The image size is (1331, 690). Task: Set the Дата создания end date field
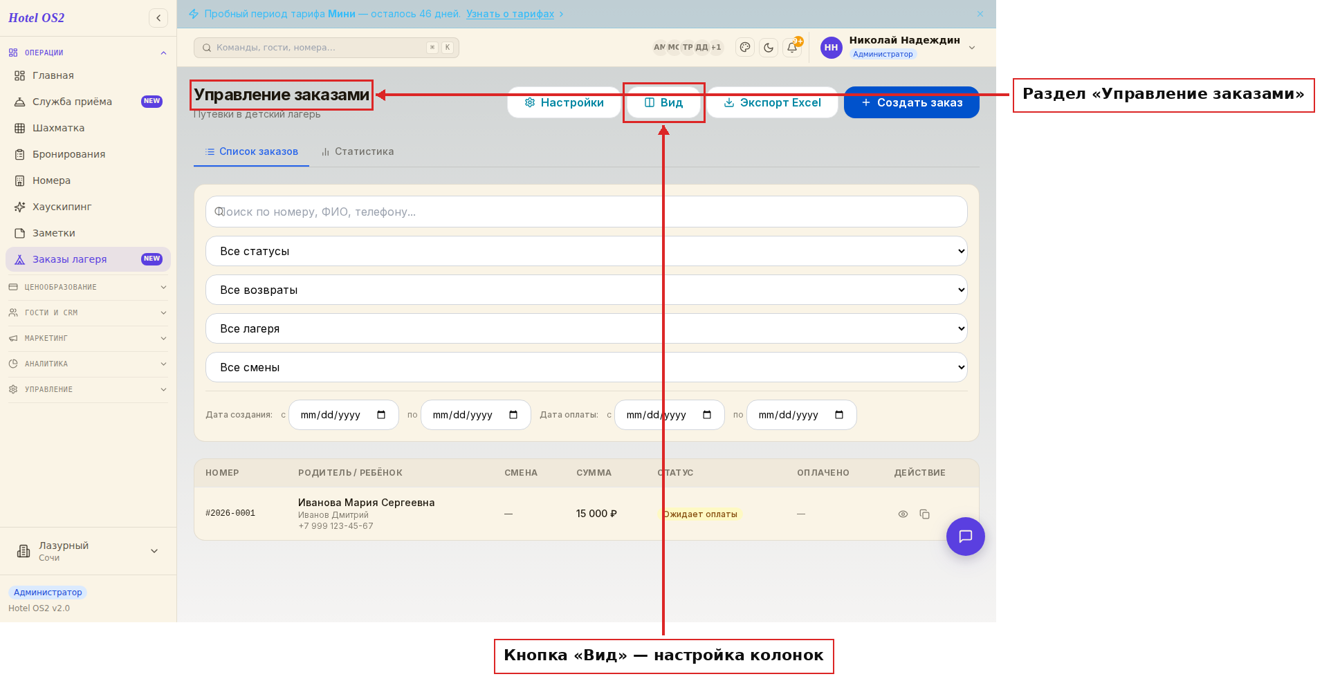coord(476,415)
